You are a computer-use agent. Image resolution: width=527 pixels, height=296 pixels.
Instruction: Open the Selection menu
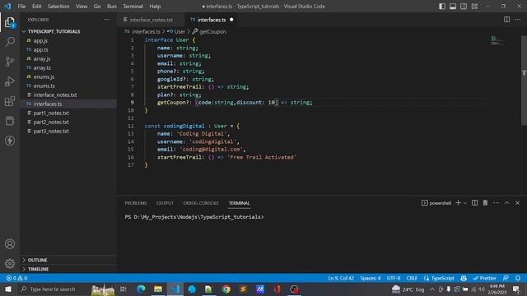click(x=58, y=7)
